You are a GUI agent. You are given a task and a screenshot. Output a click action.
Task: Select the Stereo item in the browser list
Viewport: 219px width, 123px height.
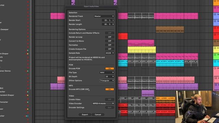(x=5, y=71)
